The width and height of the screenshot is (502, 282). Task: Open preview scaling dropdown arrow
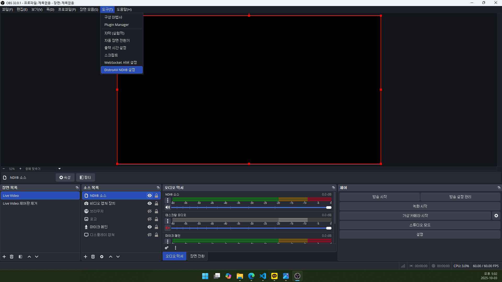pyautogui.click(x=59, y=169)
